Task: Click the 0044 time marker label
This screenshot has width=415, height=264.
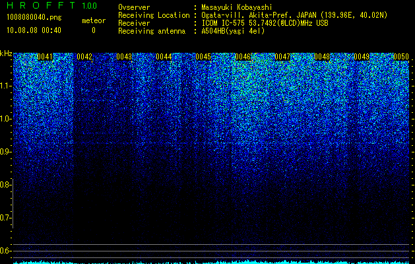Action: (x=164, y=57)
